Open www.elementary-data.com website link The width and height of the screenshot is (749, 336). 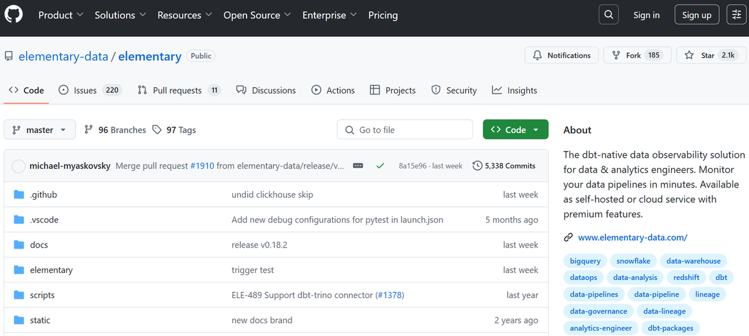point(633,238)
